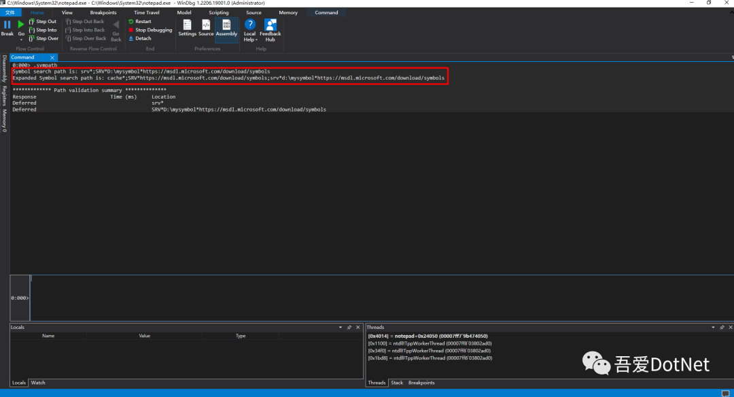Switch to the Locals bottom tab
The height and width of the screenshot is (397, 734).
coord(19,383)
